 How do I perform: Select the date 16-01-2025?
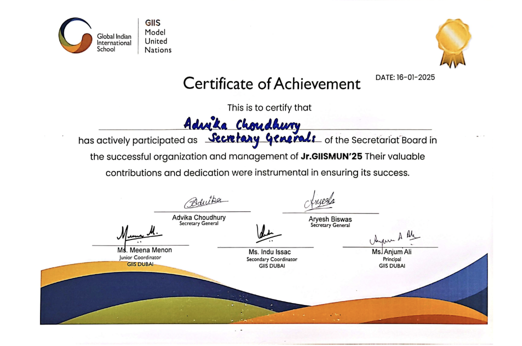(x=405, y=77)
